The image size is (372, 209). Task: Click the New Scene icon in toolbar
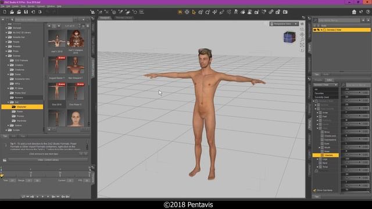pyautogui.click(x=5, y=12)
